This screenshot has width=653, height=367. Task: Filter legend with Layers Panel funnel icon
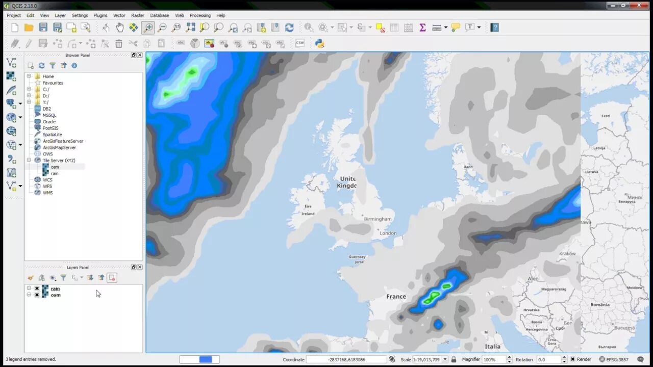tap(63, 278)
